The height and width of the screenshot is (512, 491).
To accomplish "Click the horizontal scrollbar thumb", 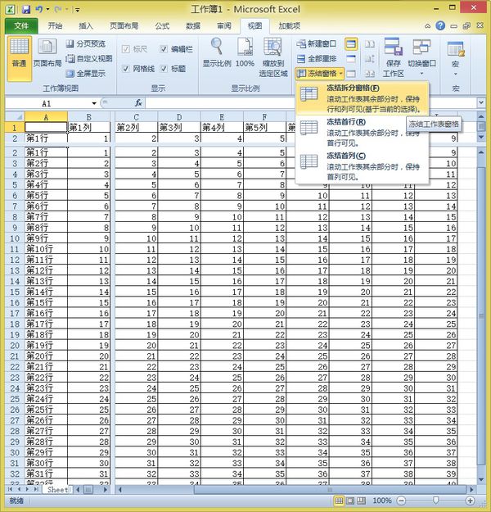I will [x=330, y=489].
